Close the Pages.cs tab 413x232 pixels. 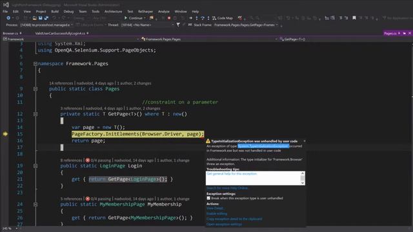click(410, 33)
